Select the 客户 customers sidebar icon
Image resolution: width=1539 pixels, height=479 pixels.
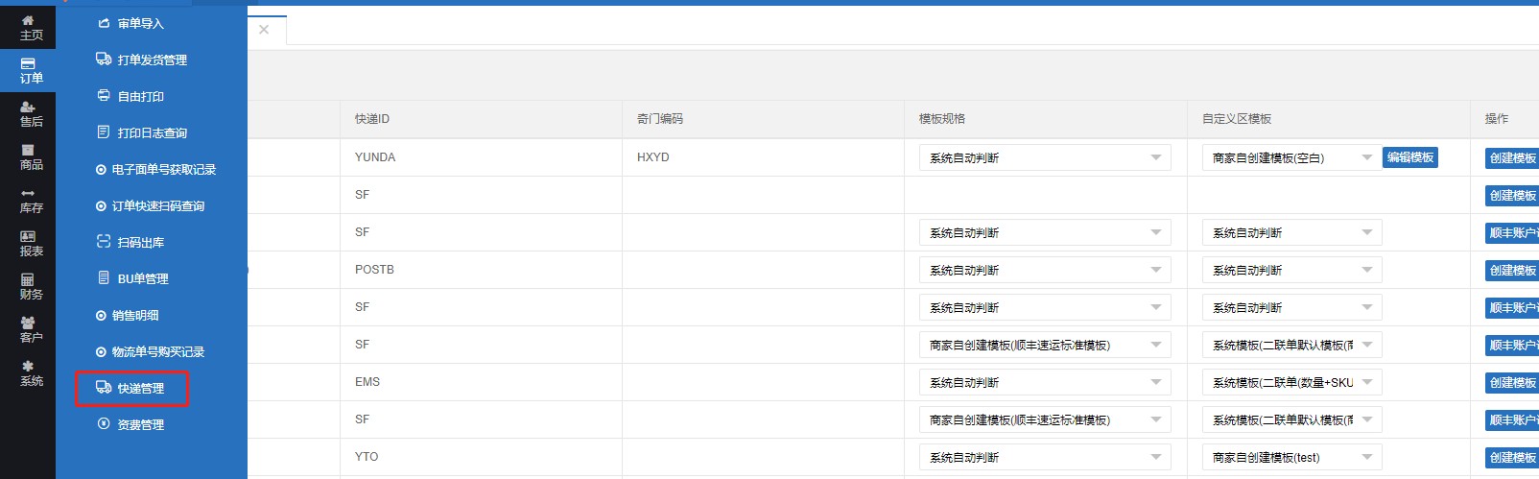point(29,329)
